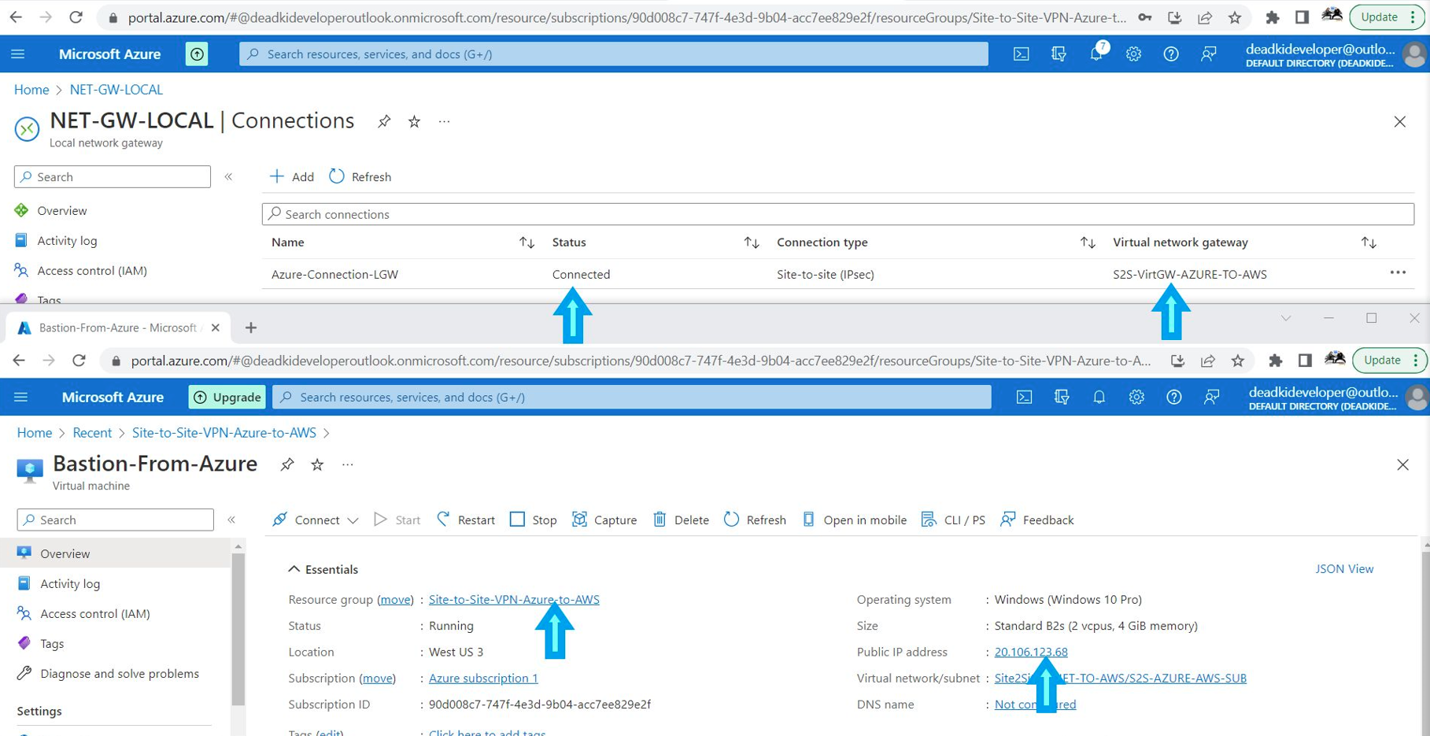Sort connections by Name column

coord(527,242)
